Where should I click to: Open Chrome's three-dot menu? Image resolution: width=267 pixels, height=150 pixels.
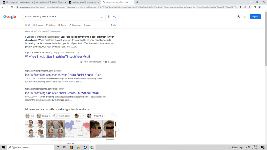tap(264, 7)
